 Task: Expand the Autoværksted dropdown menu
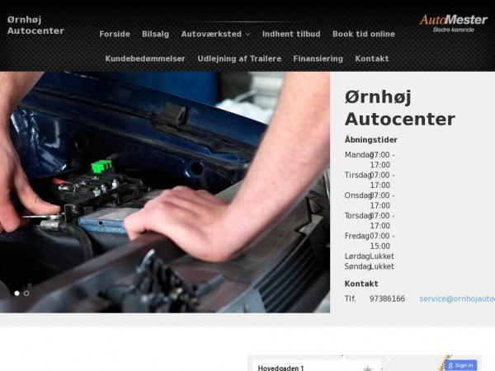click(211, 35)
